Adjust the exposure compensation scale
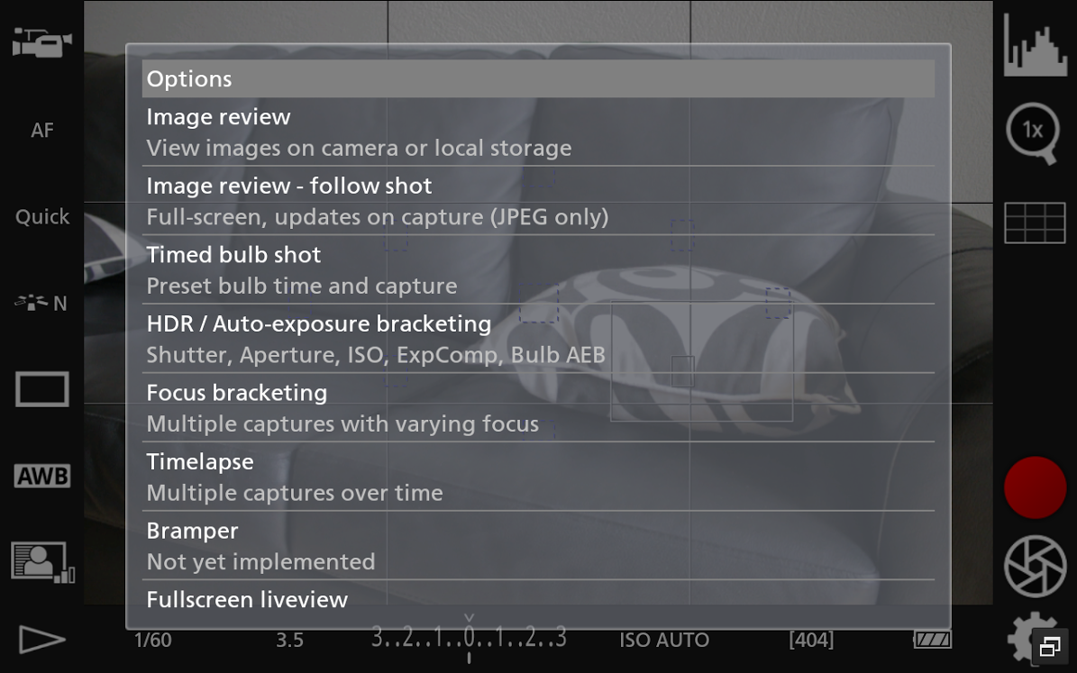Image resolution: width=1077 pixels, height=673 pixels. click(x=469, y=639)
